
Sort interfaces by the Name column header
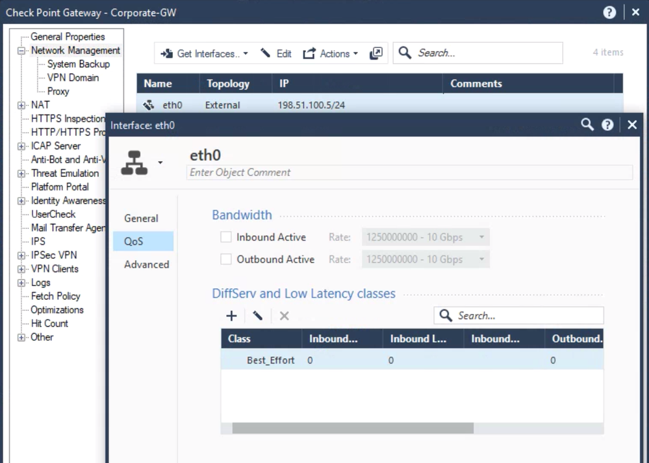tap(168, 84)
